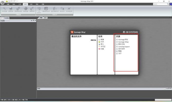The image size is (172, 102).
Task: Switch to the 脚本 view tab
Action: click(x=46, y=18)
